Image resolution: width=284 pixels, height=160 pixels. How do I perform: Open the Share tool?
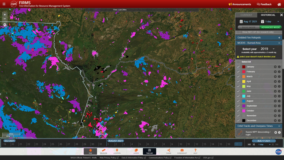[x=169, y=151]
